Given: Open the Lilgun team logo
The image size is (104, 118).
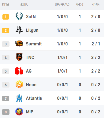Looking at the screenshot, I should (x=19, y=30).
